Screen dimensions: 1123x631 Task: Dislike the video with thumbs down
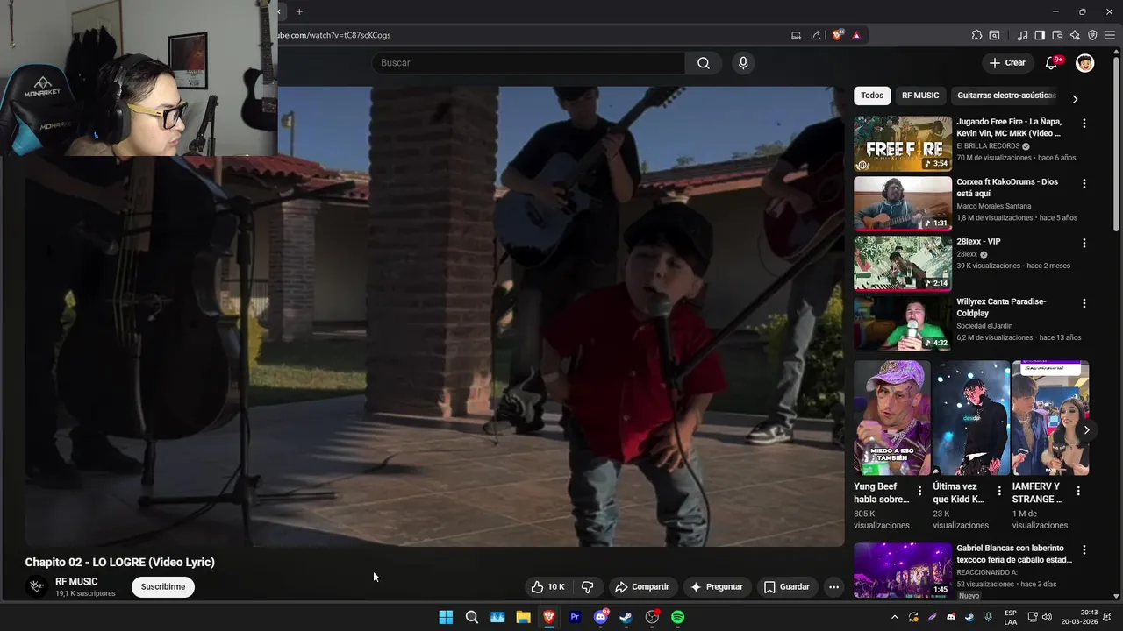[x=588, y=587]
